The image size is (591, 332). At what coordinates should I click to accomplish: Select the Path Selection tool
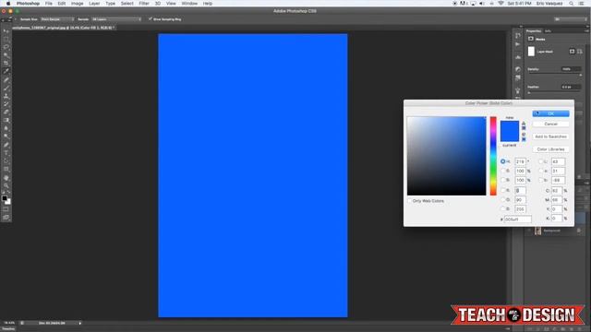click(x=6, y=161)
